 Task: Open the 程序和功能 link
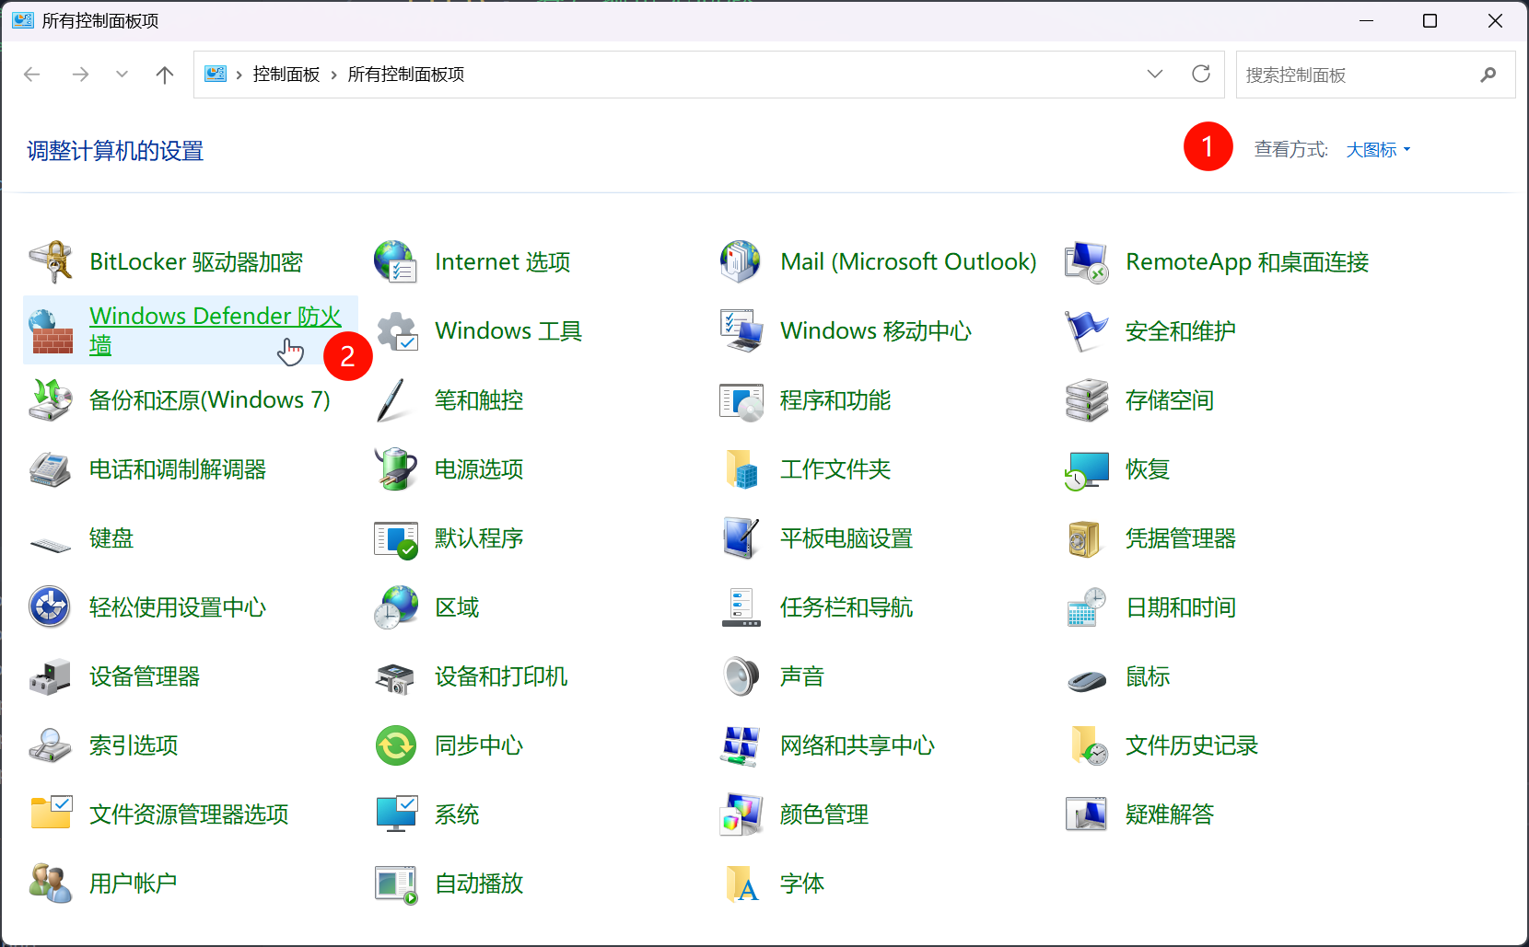point(835,400)
